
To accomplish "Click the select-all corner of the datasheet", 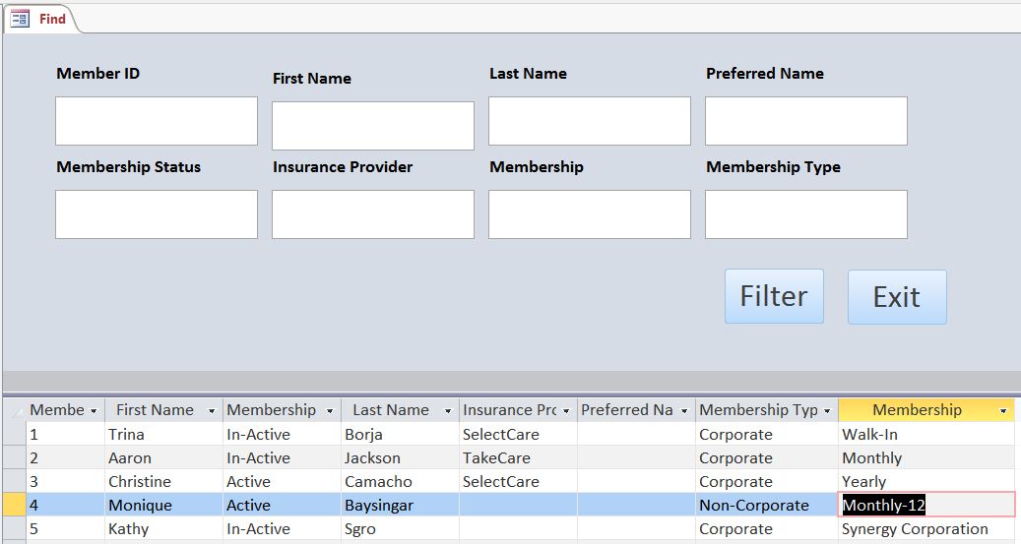I will (x=14, y=410).
